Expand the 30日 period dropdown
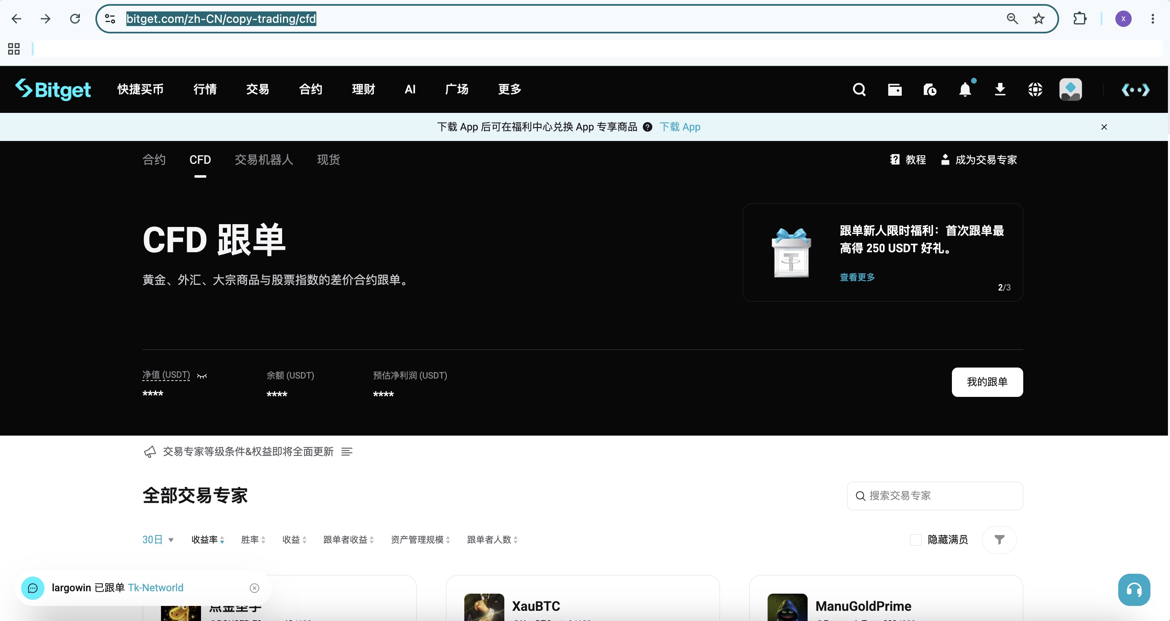The width and height of the screenshot is (1170, 621). coord(158,539)
